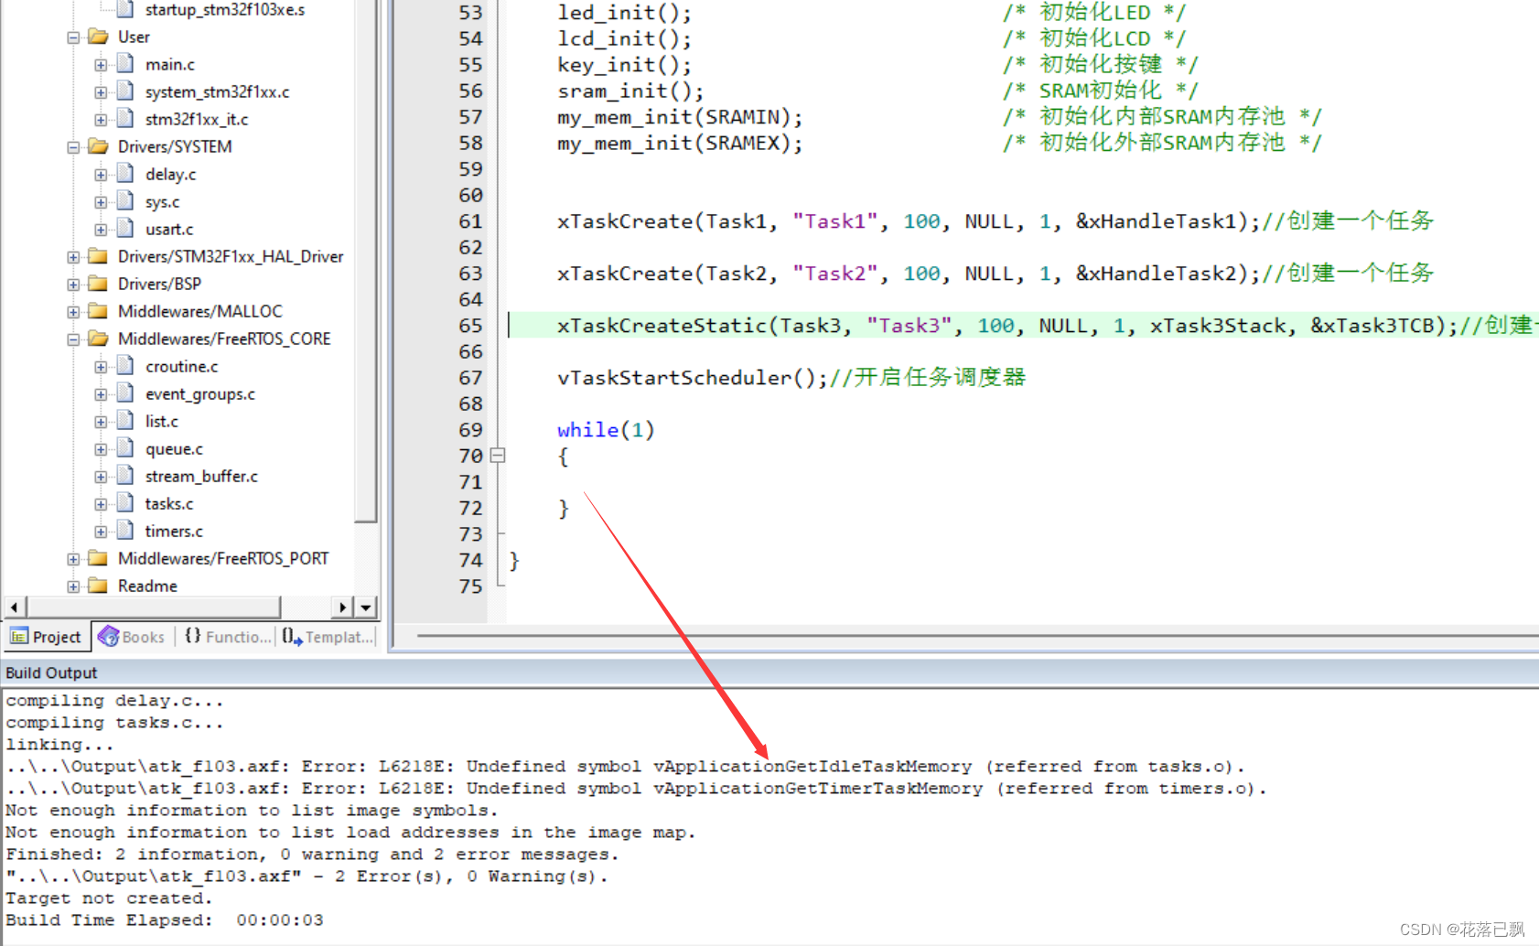Click vApplicationGetIdleTaskMemory error line
The height and width of the screenshot is (946, 1539).
tap(624, 767)
